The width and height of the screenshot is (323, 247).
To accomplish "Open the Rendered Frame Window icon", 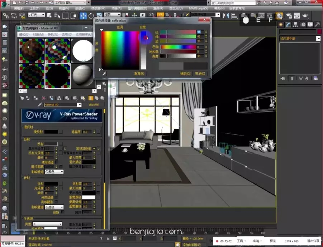I will (x=297, y=16).
